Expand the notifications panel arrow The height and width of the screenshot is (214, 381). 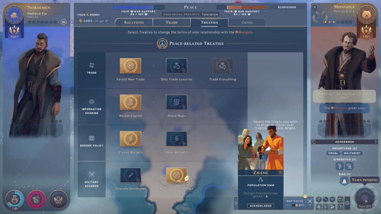pyautogui.click(x=236, y=203)
